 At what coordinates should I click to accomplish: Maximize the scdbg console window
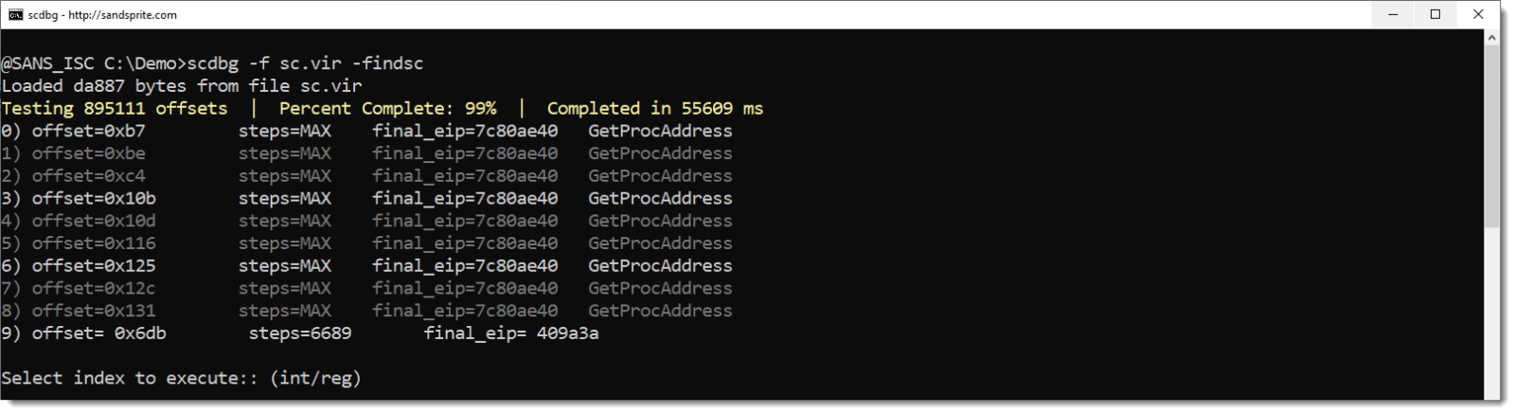tap(1435, 14)
